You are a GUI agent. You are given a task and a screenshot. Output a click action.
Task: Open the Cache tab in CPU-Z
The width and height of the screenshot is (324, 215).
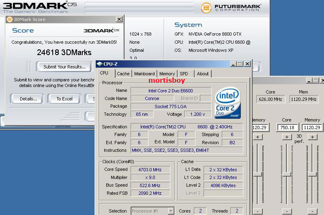(123, 74)
